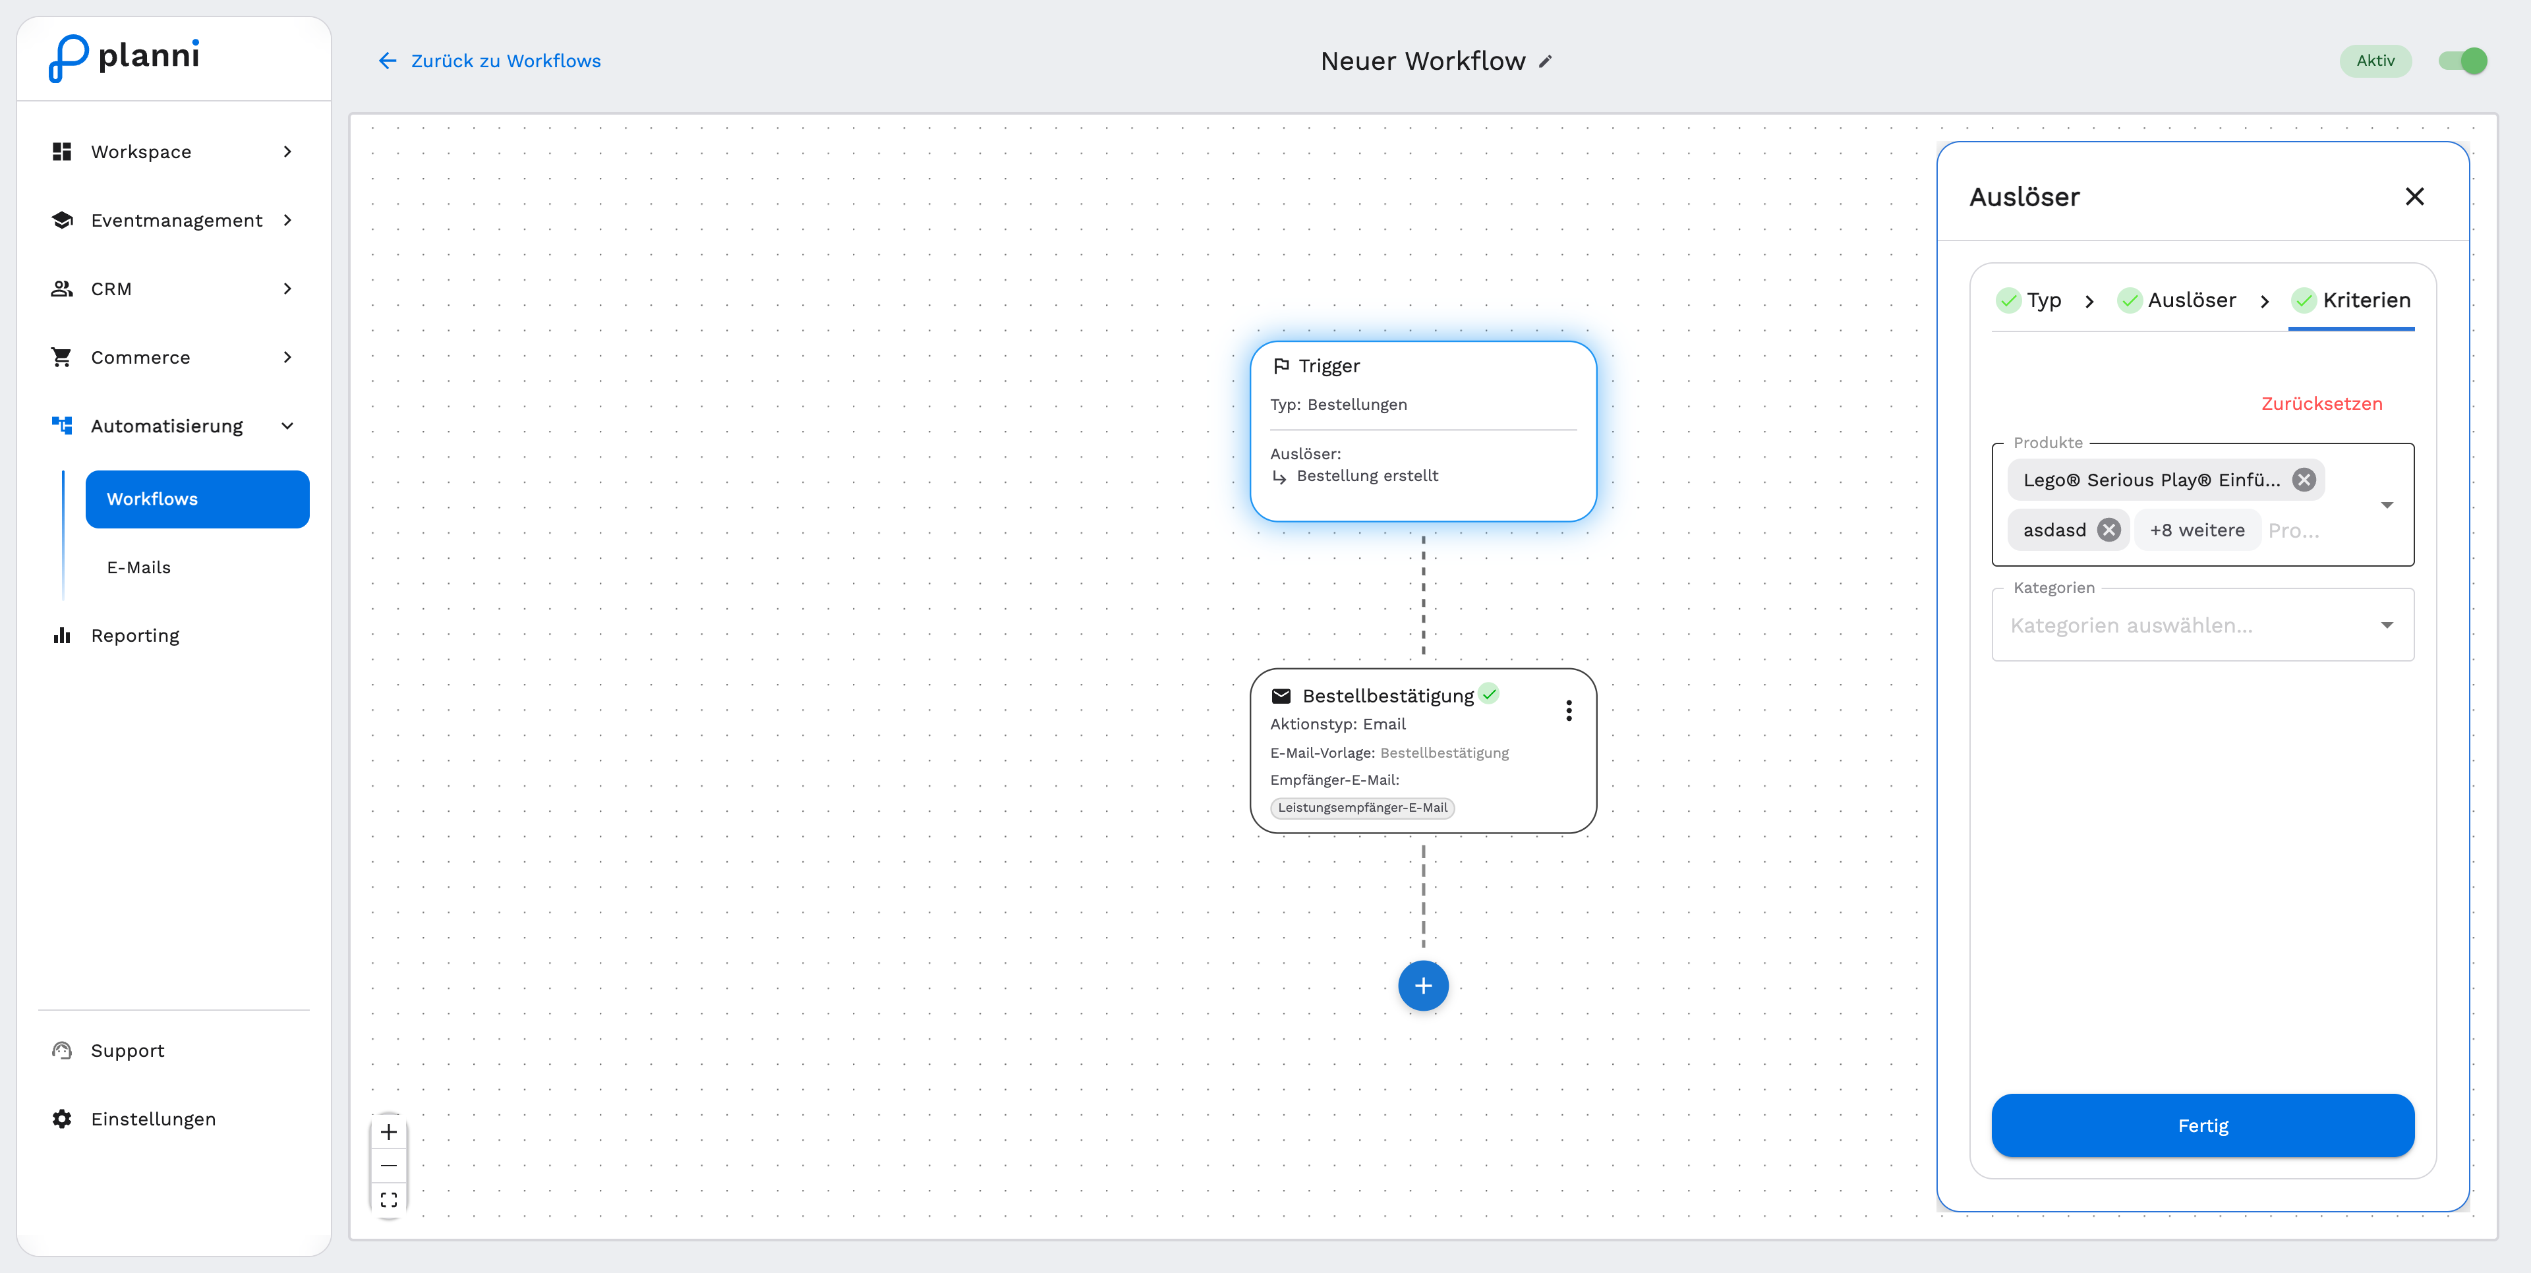The width and height of the screenshot is (2531, 1273).
Task: Open the Workflows menu item
Action: (198, 499)
